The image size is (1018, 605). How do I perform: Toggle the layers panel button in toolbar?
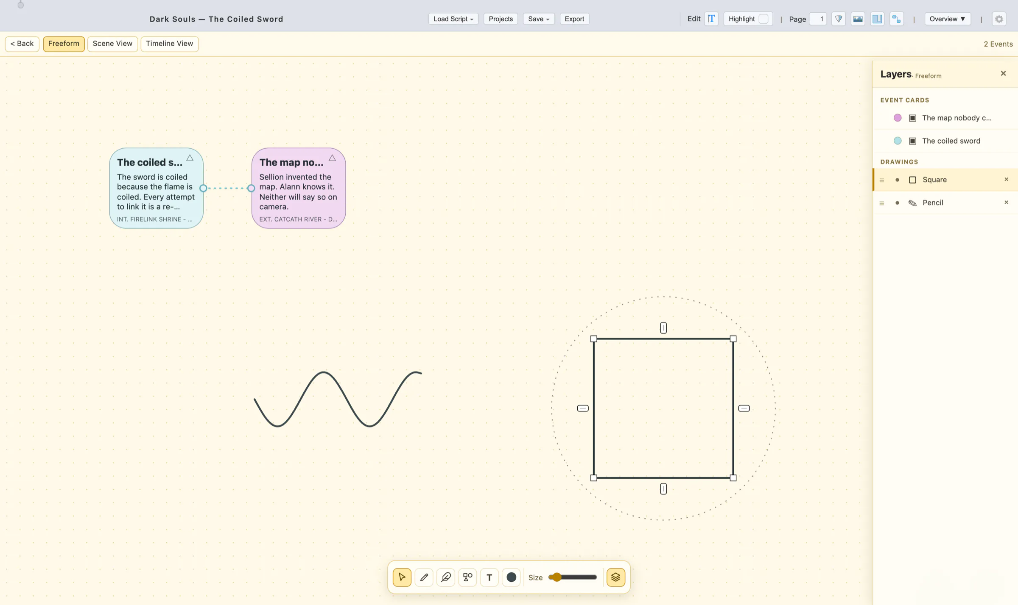click(615, 577)
